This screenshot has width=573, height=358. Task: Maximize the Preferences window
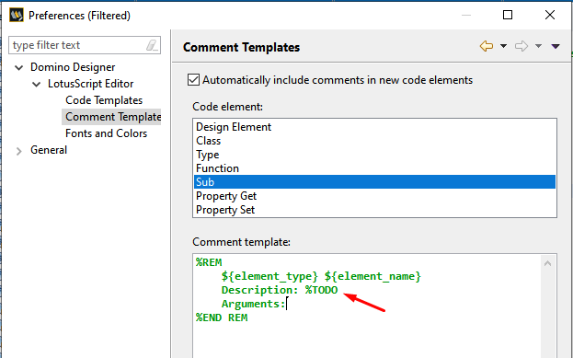pos(508,15)
